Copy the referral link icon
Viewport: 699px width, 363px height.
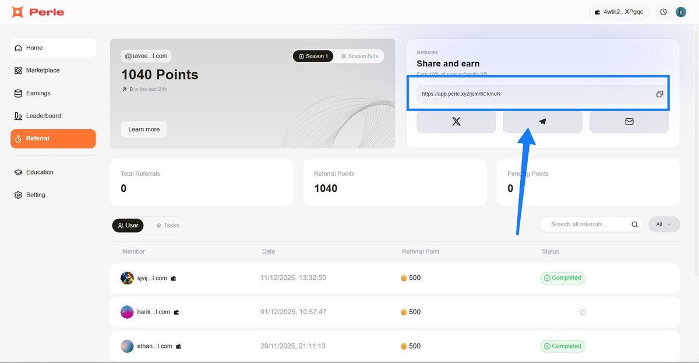click(660, 94)
